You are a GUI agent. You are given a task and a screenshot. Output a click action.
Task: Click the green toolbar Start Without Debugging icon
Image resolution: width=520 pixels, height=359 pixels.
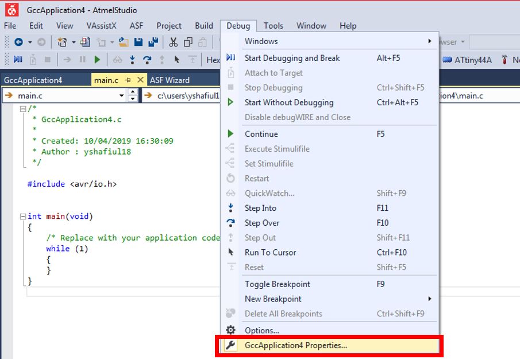click(97, 60)
